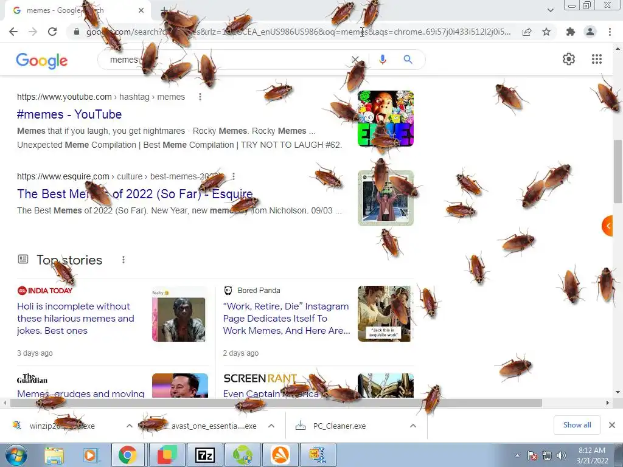This screenshot has height=467, width=623.
Task: Open more options for YouTube result
Action: [200, 97]
